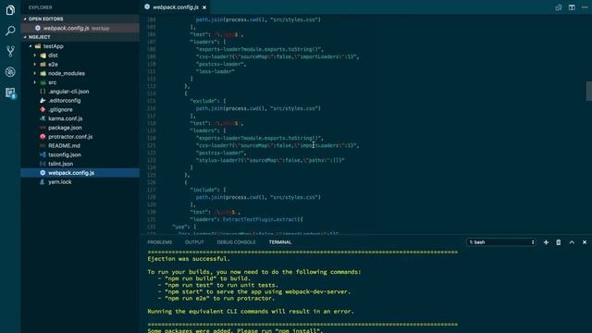This screenshot has height=333, width=592.
Task: Open the editor More Actions menu
Action: tap(585, 7)
